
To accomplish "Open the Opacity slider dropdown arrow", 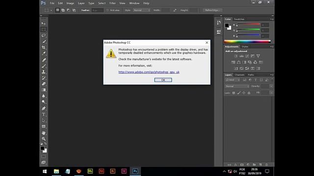I will (271, 87).
